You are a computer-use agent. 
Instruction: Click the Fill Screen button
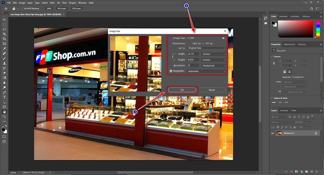tap(77, 8)
